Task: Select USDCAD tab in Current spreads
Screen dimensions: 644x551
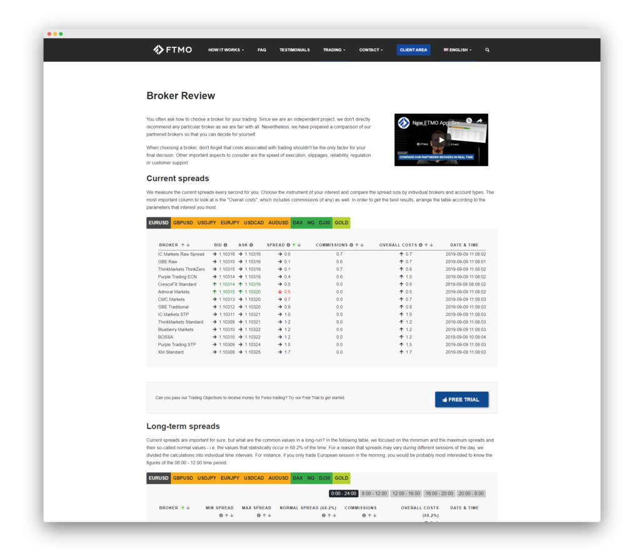Action: [x=254, y=223]
